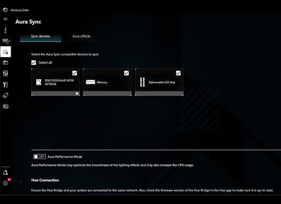This screenshot has height=204, width=281.
Task: Select the Aura Sync sidebar icon
Action: pyautogui.click(x=6, y=52)
